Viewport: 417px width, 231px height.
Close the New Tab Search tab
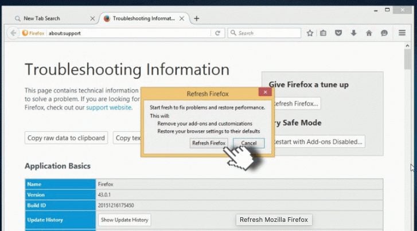tap(92, 18)
